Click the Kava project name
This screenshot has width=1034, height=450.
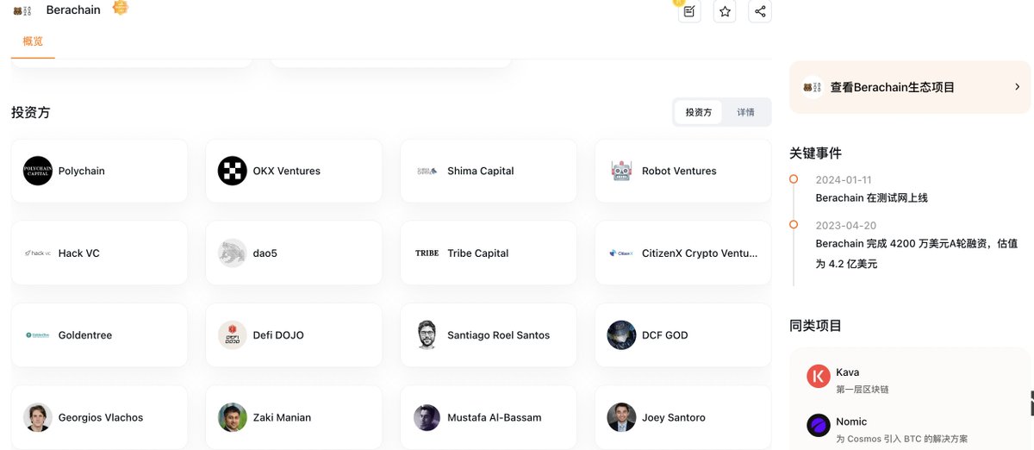coord(847,372)
